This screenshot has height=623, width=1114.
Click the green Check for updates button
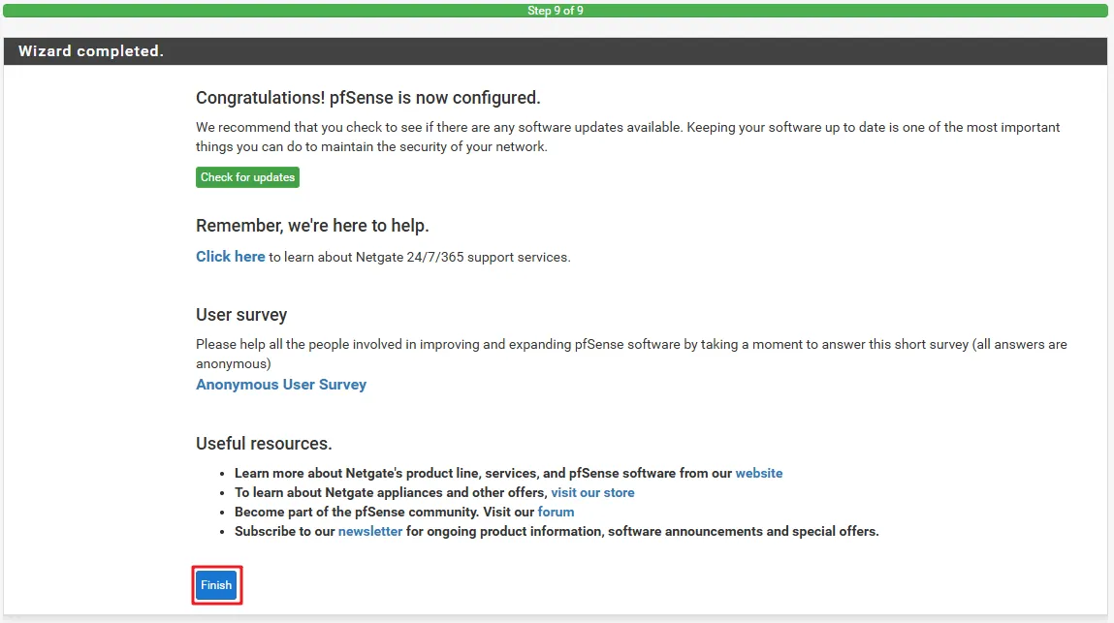click(247, 177)
